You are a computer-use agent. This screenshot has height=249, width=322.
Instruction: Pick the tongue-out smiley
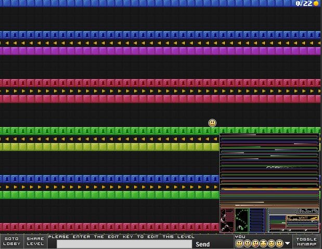pos(255,244)
